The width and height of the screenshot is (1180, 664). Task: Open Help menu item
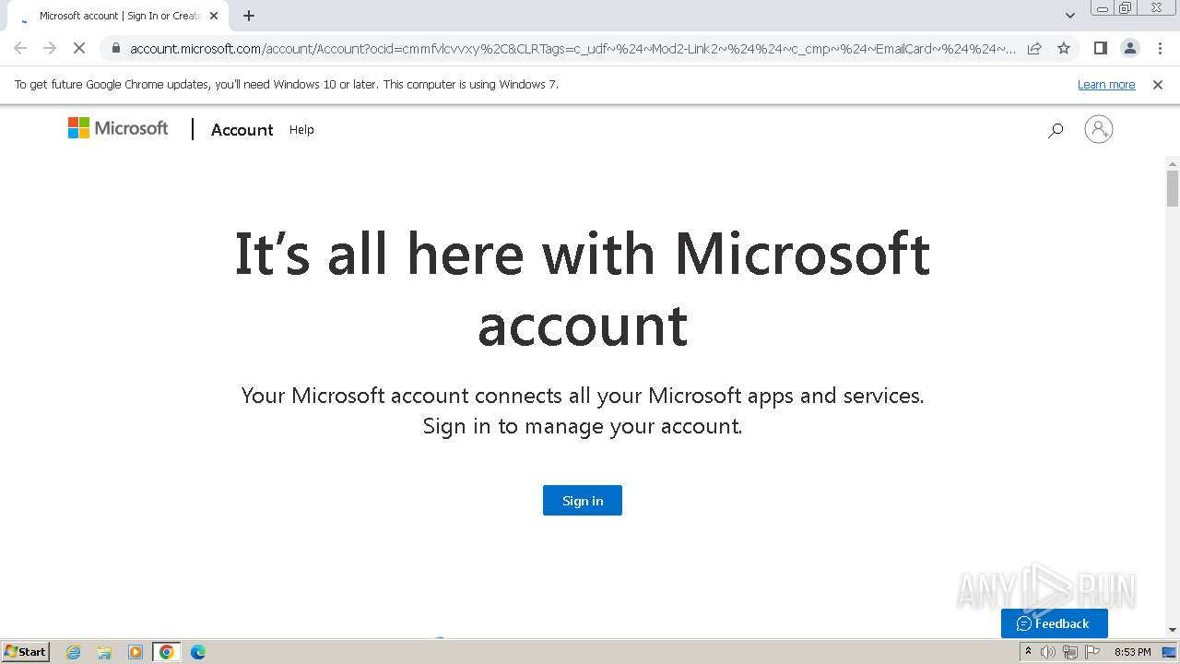coord(301,130)
